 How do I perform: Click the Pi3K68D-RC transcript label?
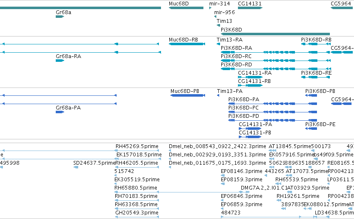point(236,56)
